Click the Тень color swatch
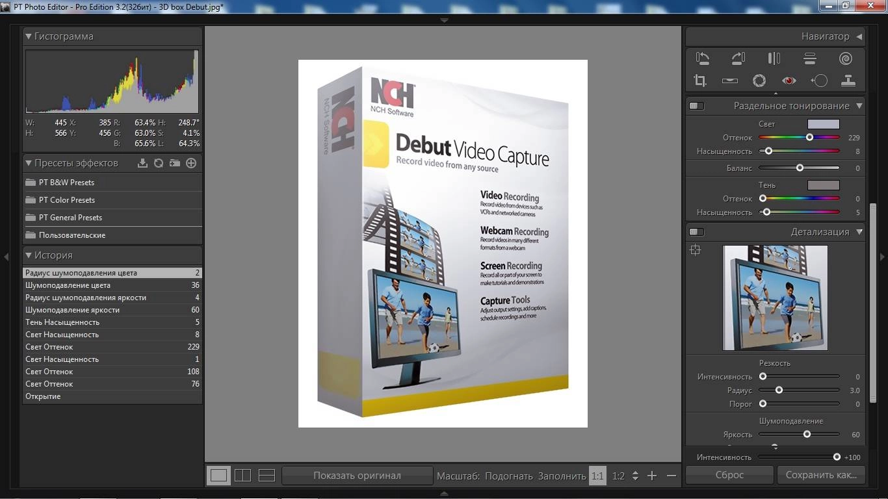The width and height of the screenshot is (888, 499). [823, 185]
